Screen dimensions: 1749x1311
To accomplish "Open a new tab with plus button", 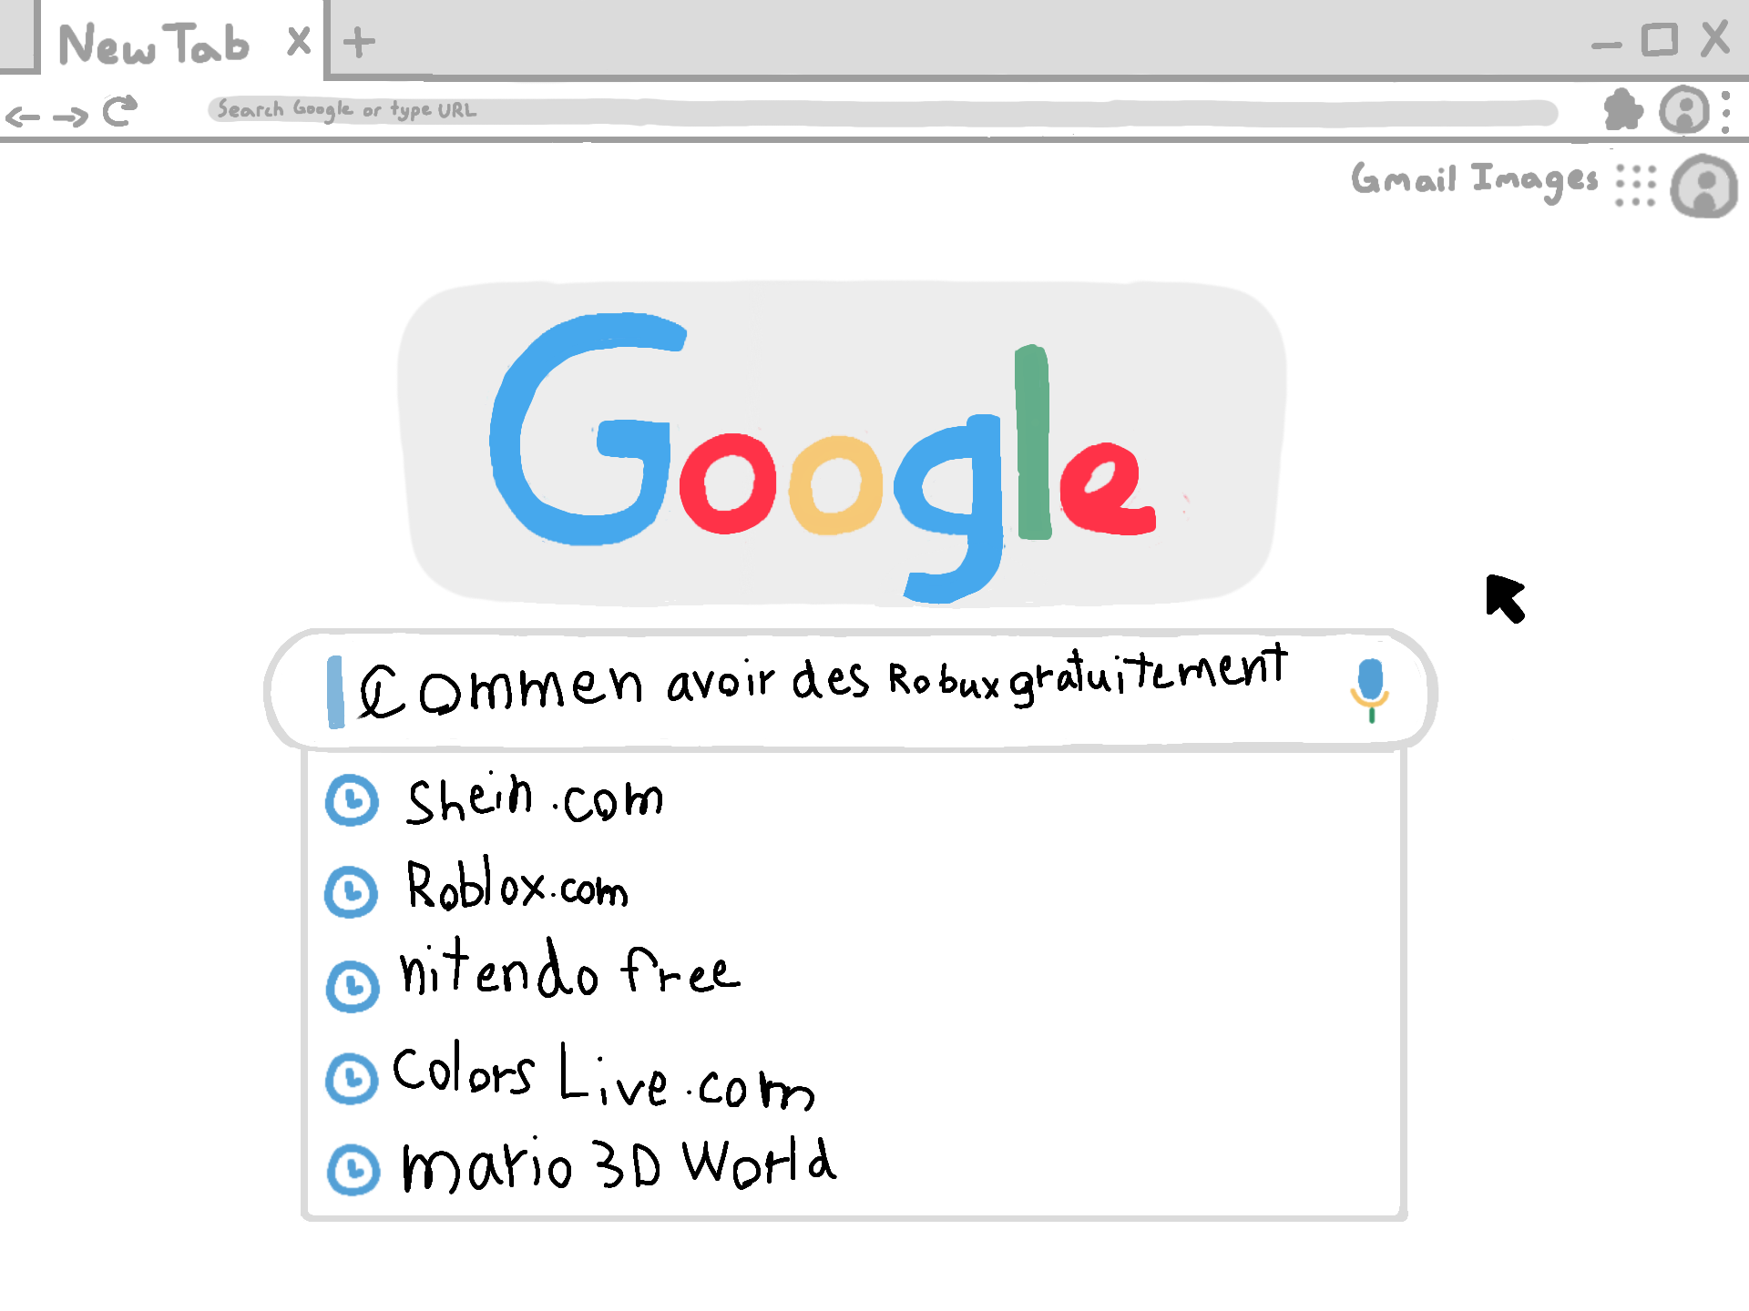I will (359, 42).
